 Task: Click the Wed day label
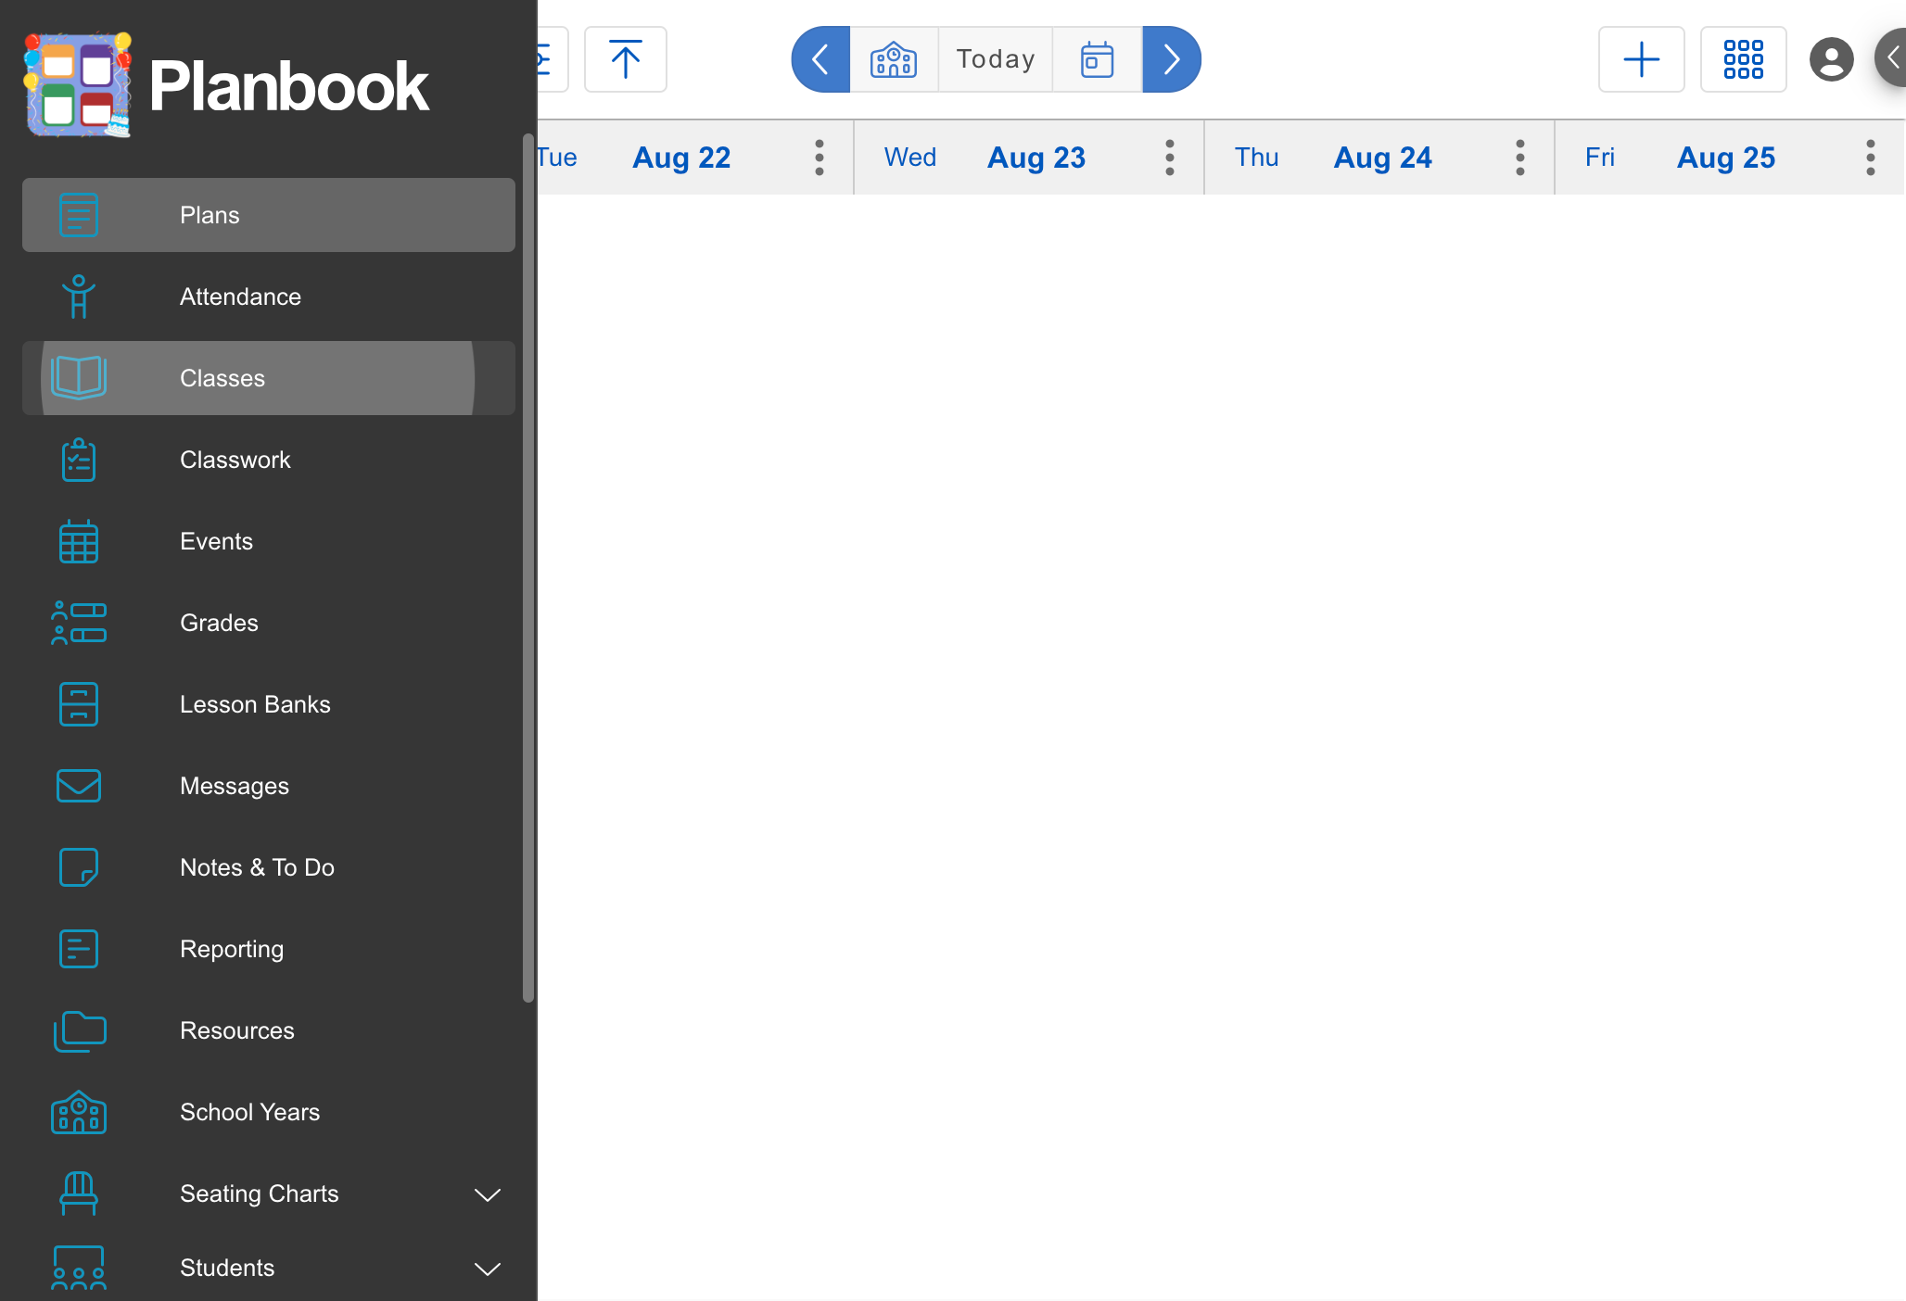point(910,158)
